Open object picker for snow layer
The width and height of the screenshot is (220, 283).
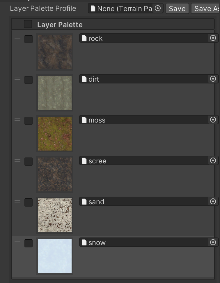click(x=213, y=242)
